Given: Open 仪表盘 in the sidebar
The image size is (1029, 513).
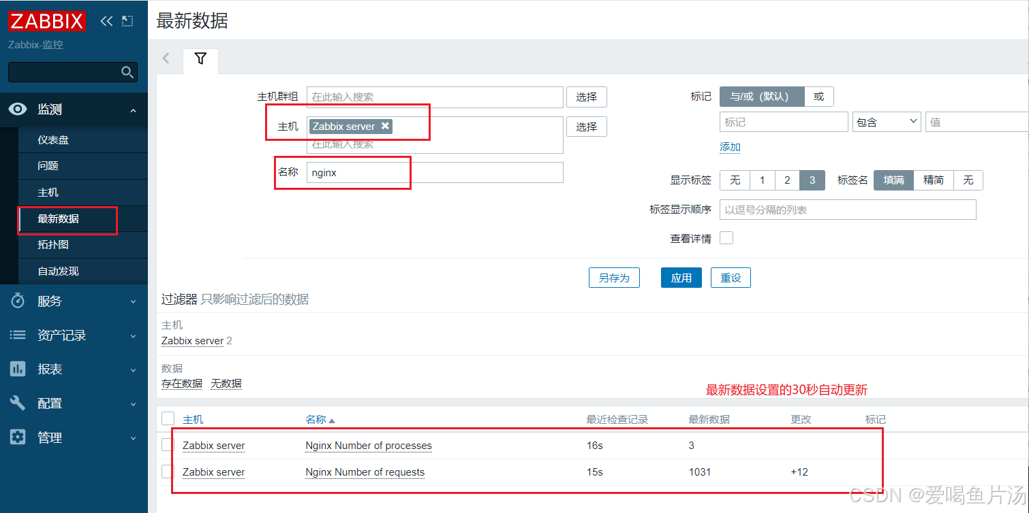Looking at the screenshot, I should click(53, 139).
